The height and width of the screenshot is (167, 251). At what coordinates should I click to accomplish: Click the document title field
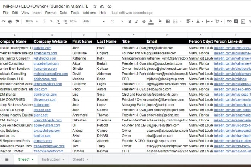(x=46, y=6)
